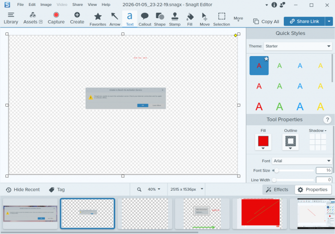Viewport: 335px width, 234px height.
Task: Select the Fill bucket tool
Action: pyautogui.click(x=190, y=18)
